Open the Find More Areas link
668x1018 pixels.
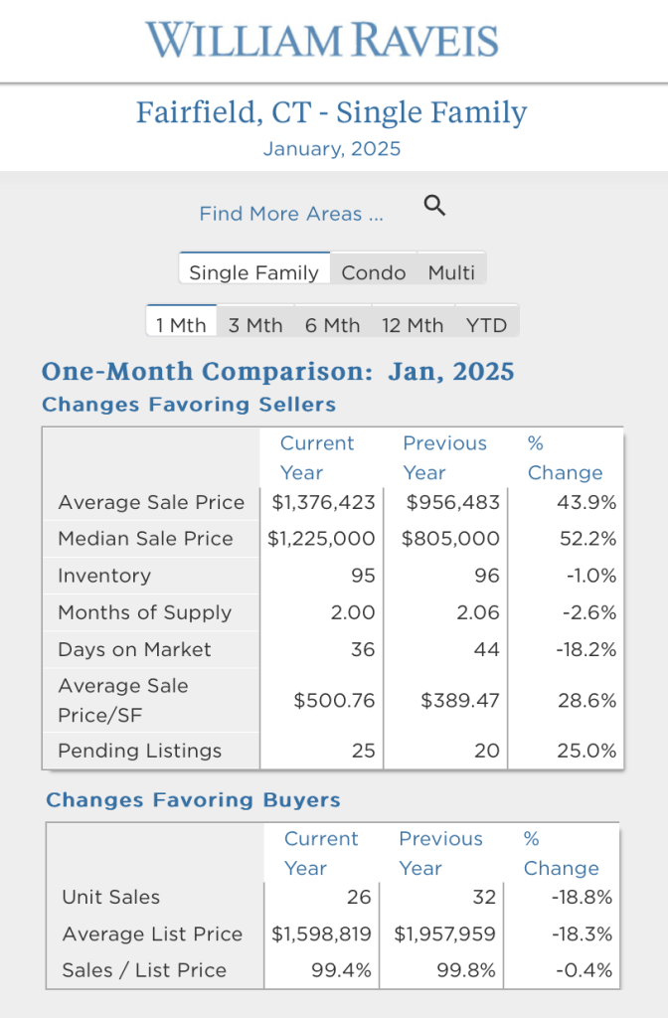290,214
